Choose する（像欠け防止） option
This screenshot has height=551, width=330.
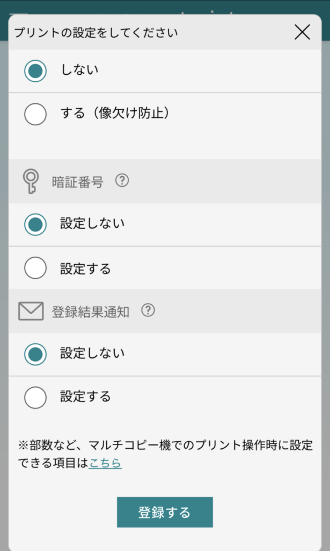pyautogui.click(x=35, y=115)
